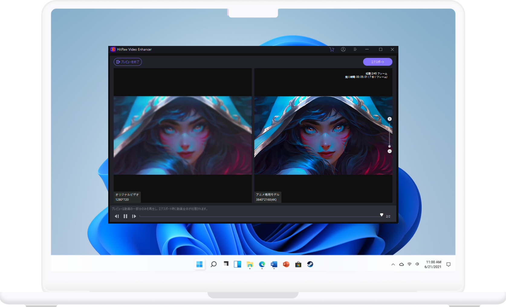The width and height of the screenshot is (506, 307).
Task: Expand hidden system tray icons chevron
Action: [x=393, y=264]
